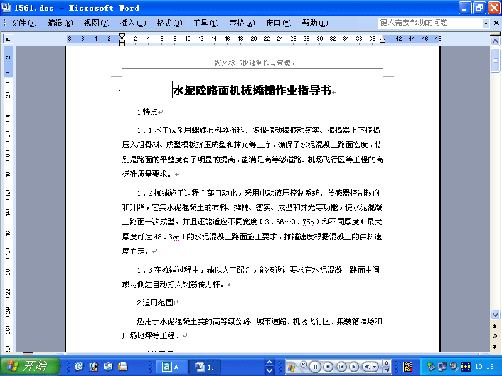Click the restore media player button

(x=387, y=370)
